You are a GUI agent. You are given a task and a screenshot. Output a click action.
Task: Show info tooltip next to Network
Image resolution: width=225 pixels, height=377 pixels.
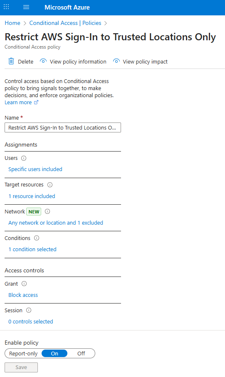[47, 211]
